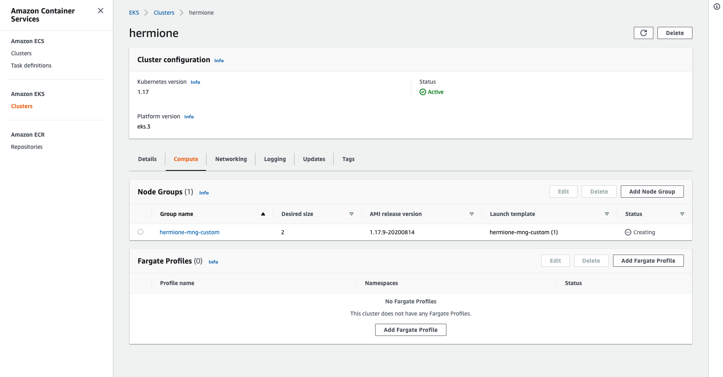Image resolution: width=723 pixels, height=377 pixels.
Task: Show the Tags tab
Action: (x=348, y=159)
